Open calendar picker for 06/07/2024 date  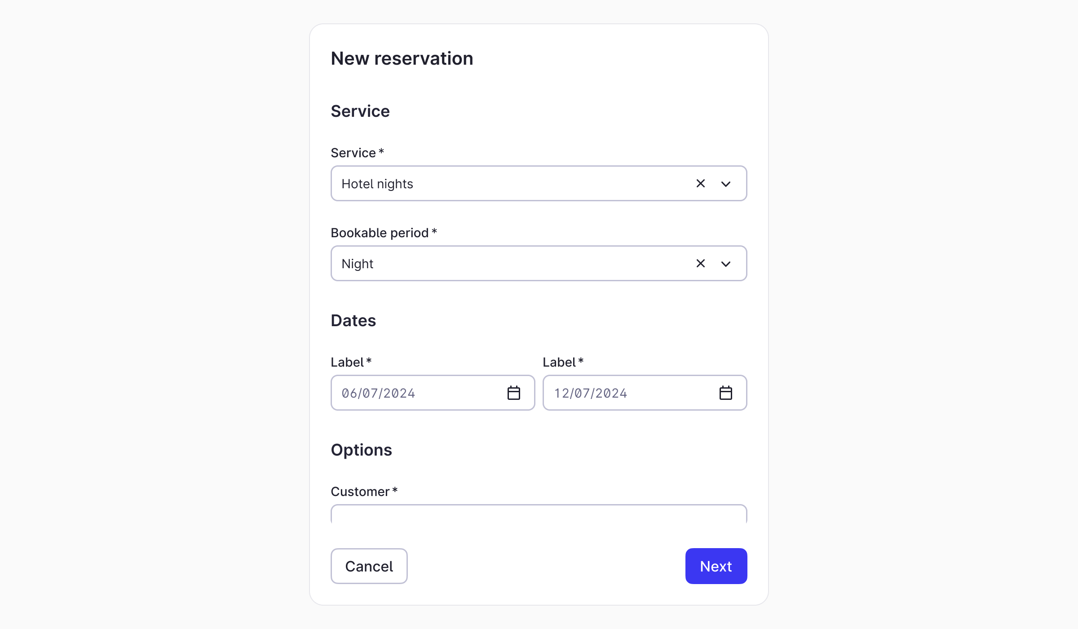513,393
